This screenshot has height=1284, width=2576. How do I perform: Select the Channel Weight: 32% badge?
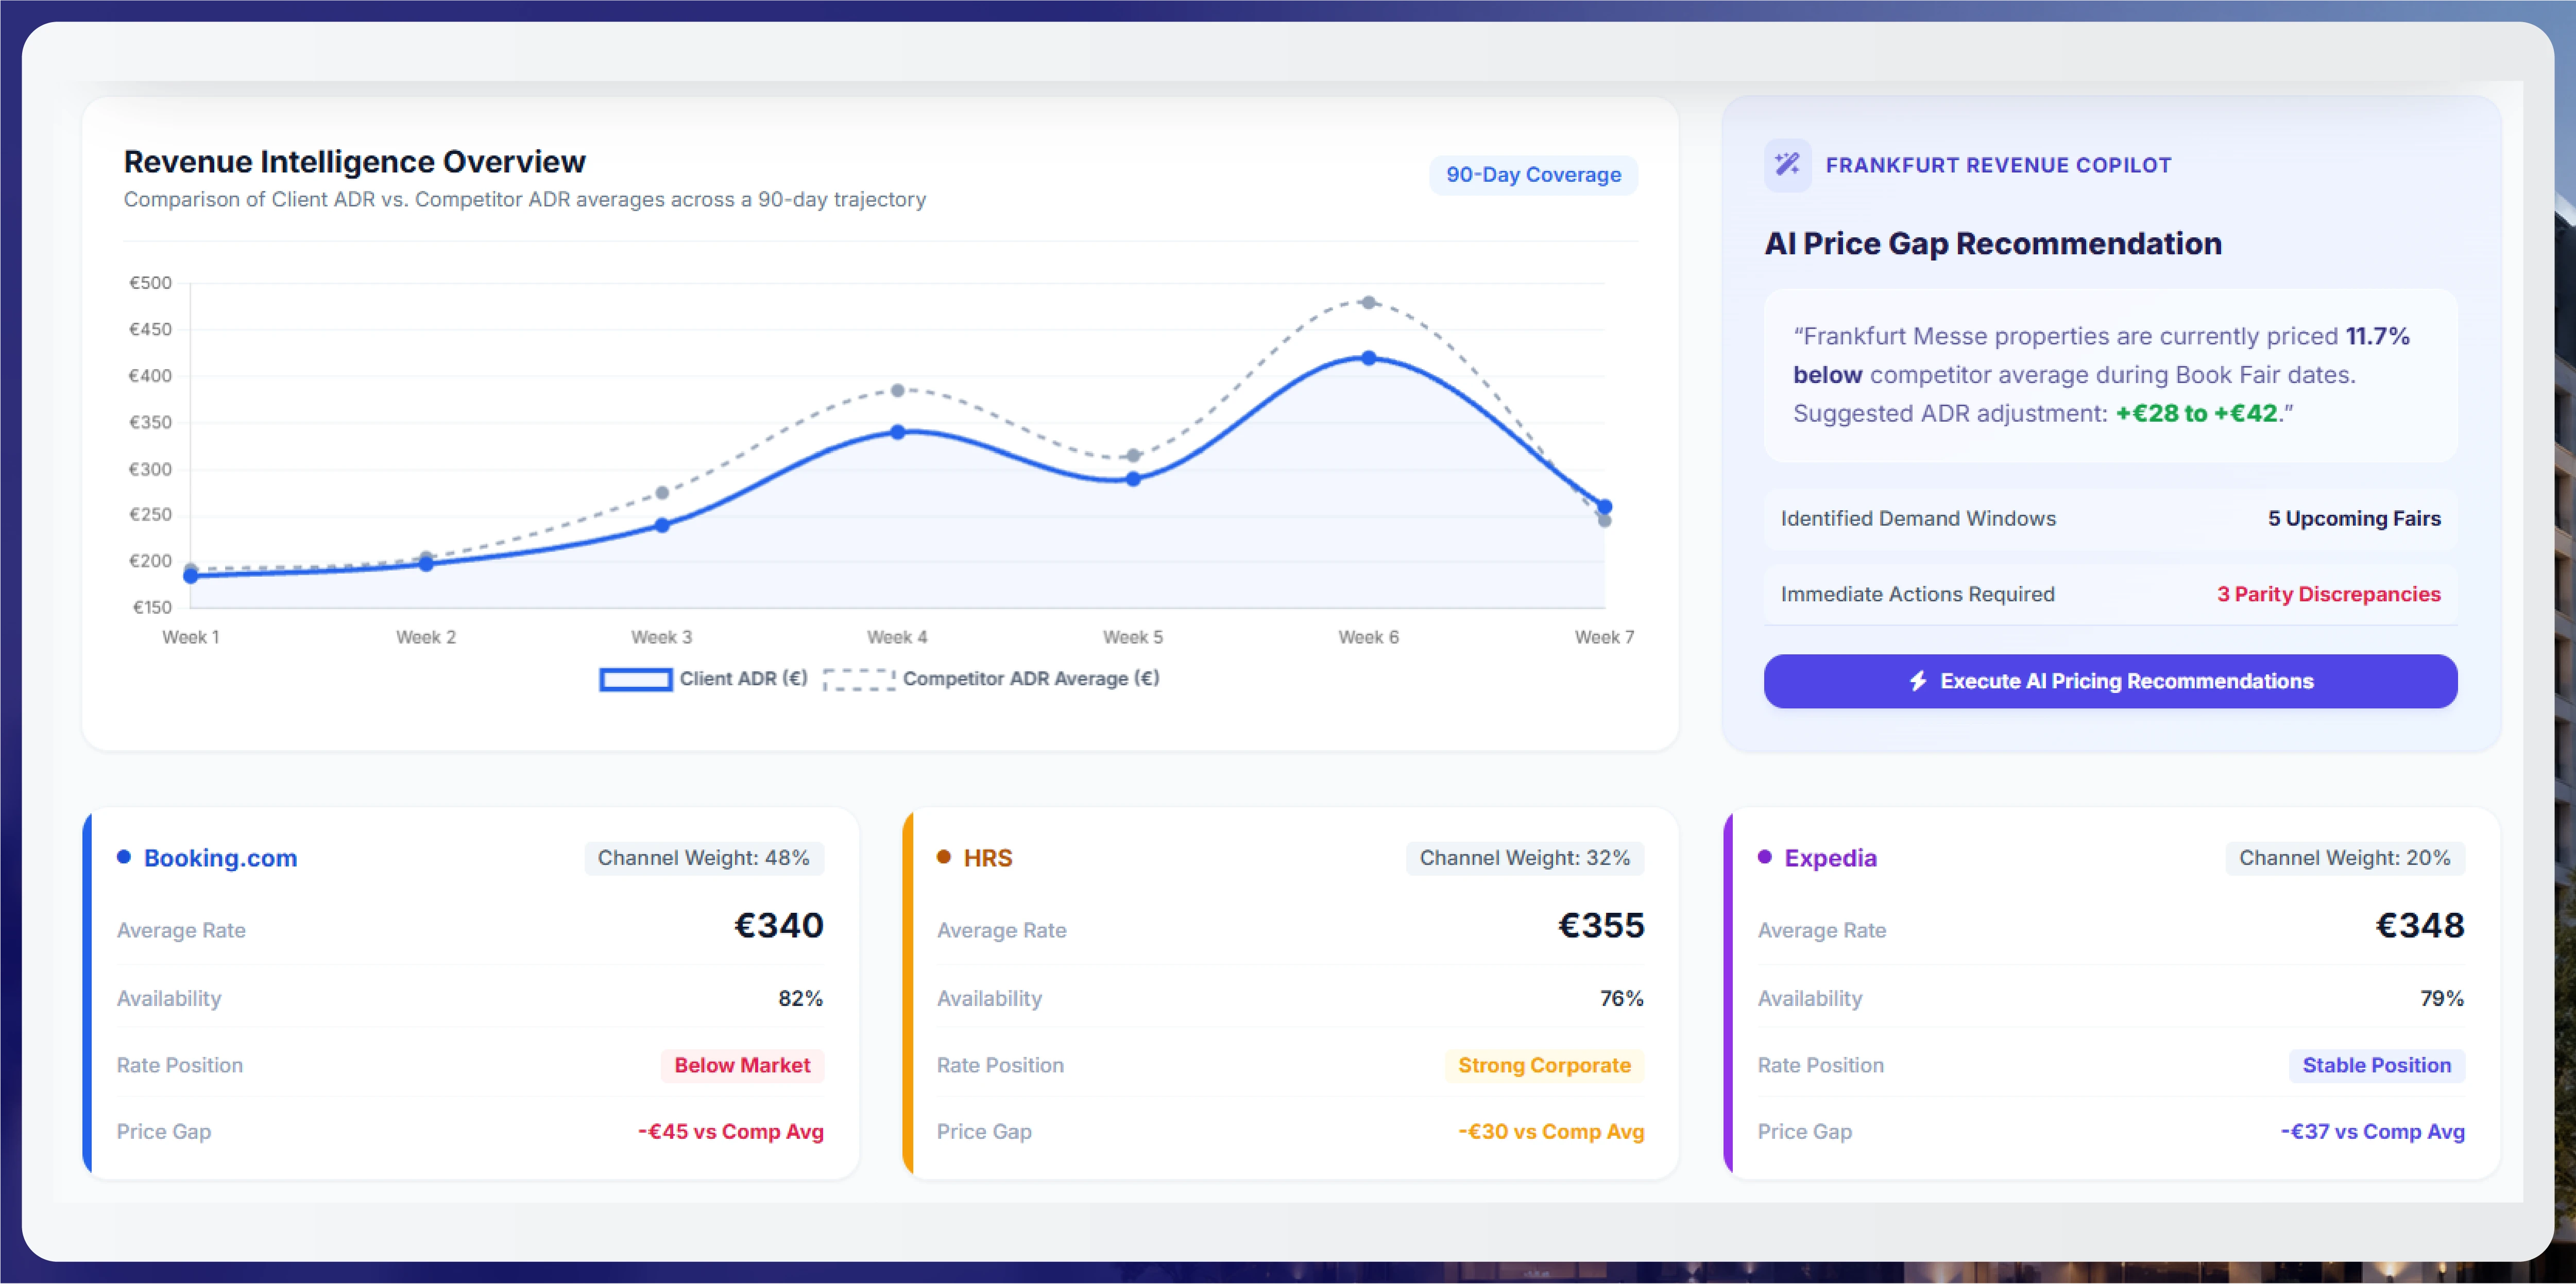point(1524,858)
